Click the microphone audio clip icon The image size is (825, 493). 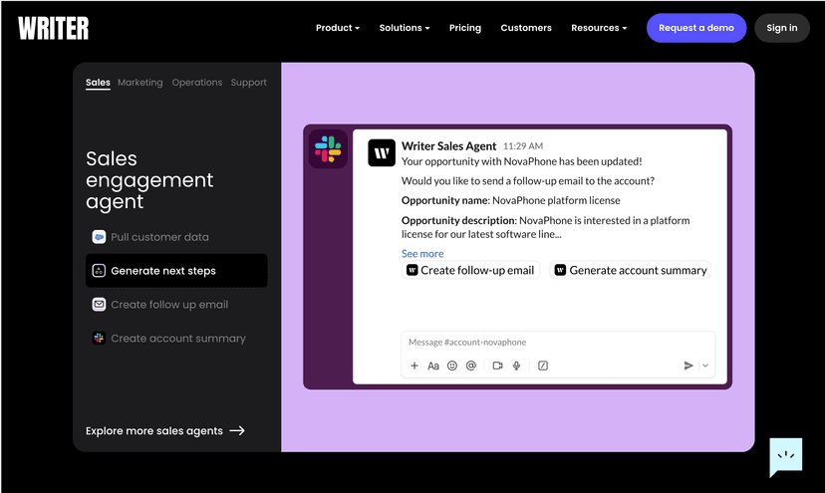(x=517, y=366)
